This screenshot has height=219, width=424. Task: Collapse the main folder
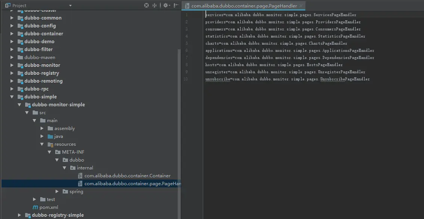[x=35, y=120]
